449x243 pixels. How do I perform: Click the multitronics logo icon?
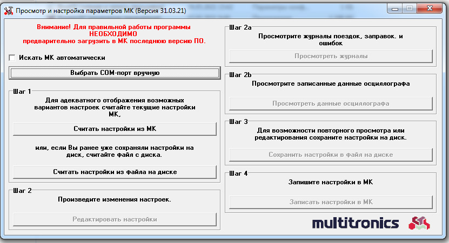[419, 223]
